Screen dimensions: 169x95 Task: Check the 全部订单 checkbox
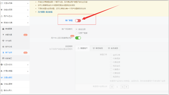tap(111, 55)
